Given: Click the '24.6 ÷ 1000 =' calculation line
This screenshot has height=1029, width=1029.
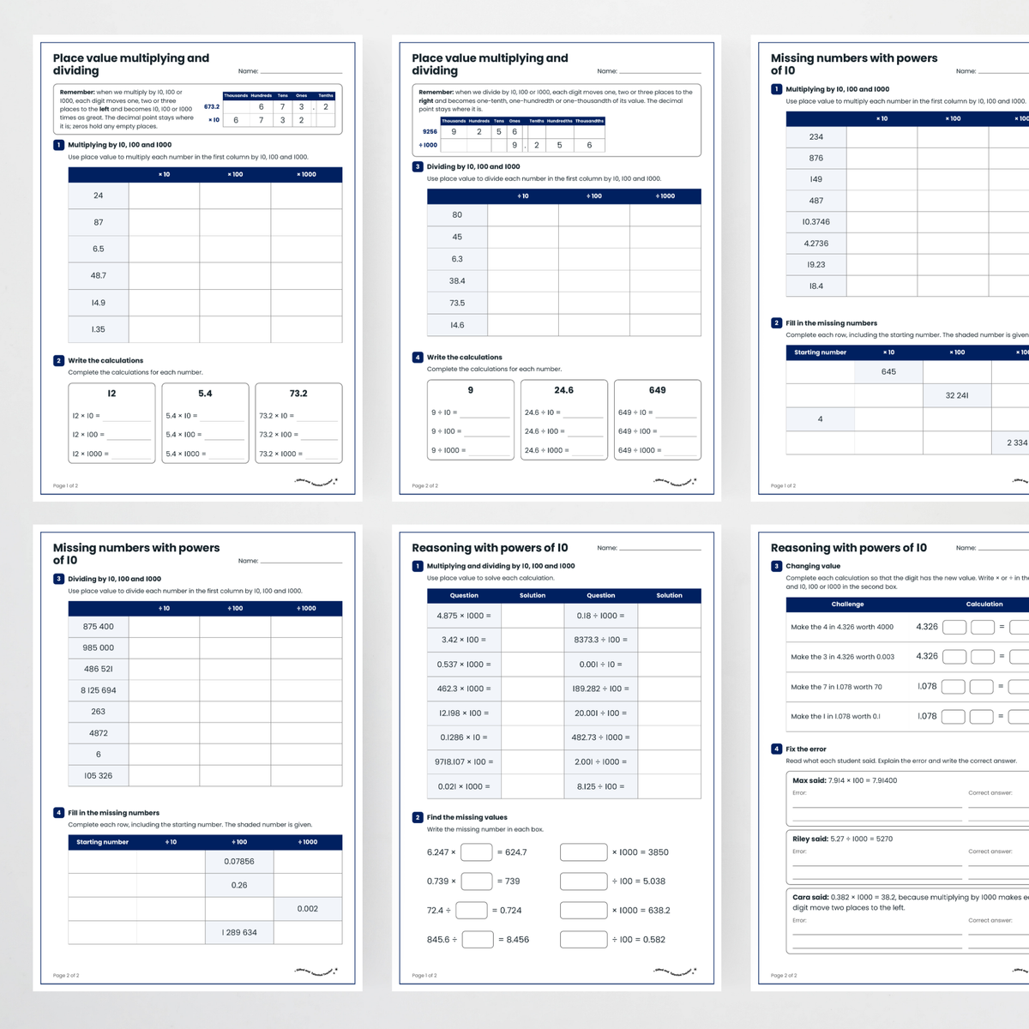Looking at the screenshot, I should [x=563, y=450].
